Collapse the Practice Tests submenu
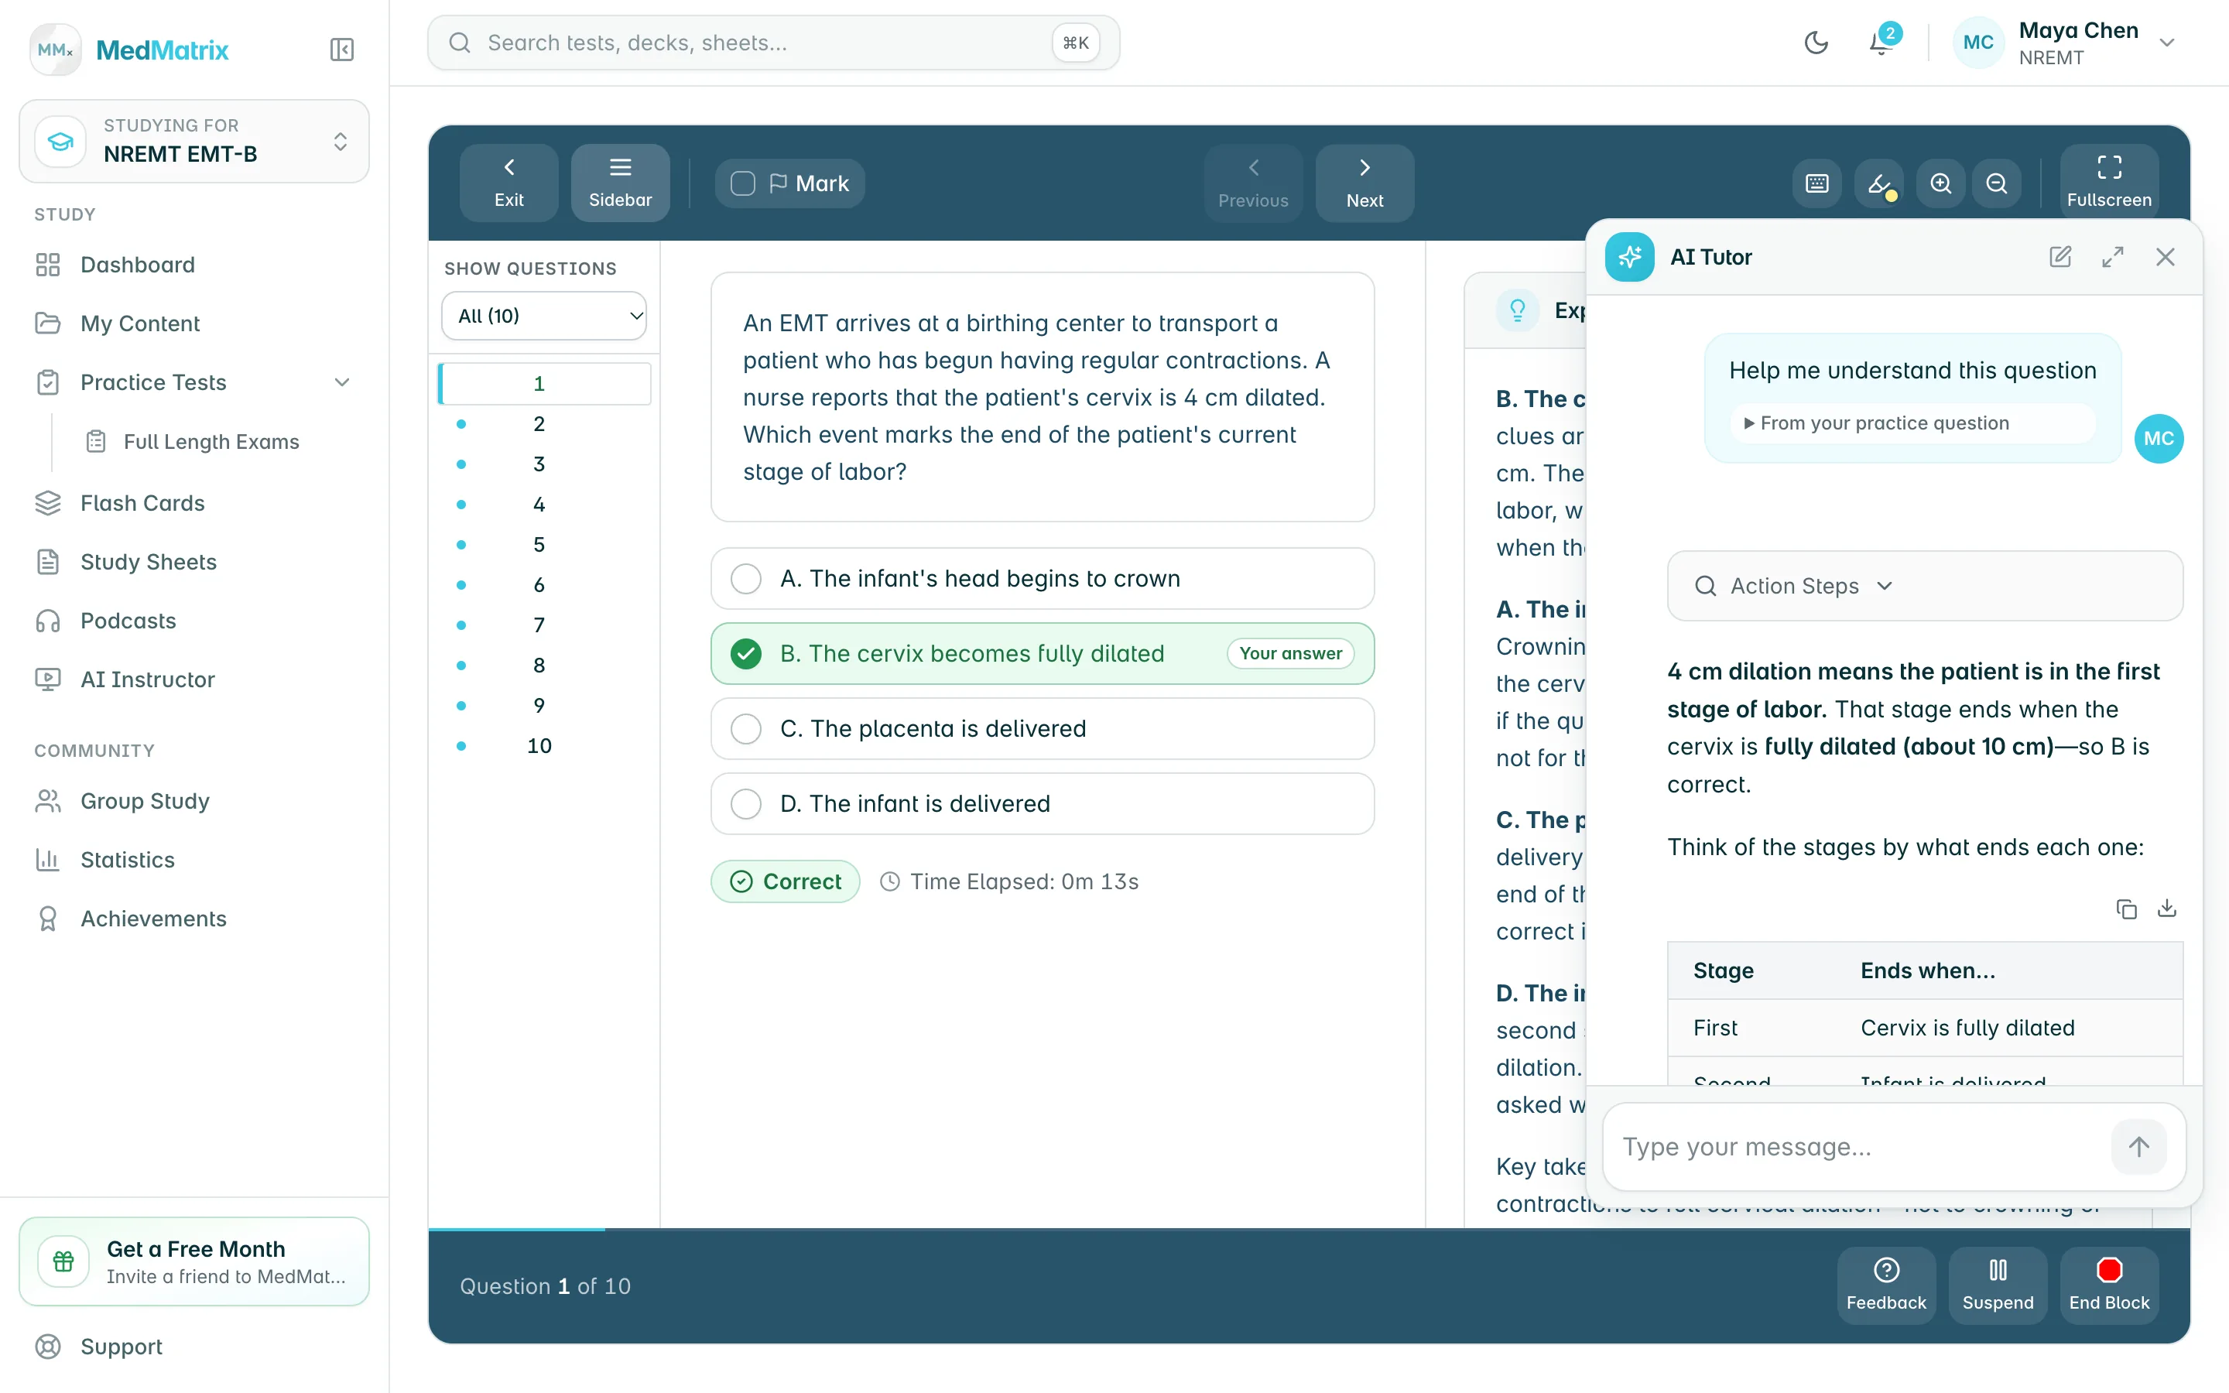The width and height of the screenshot is (2229, 1393). point(342,382)
